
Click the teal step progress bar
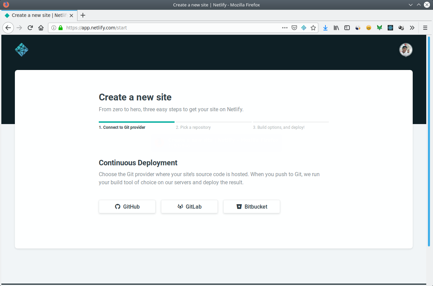[x=136, y=122]
